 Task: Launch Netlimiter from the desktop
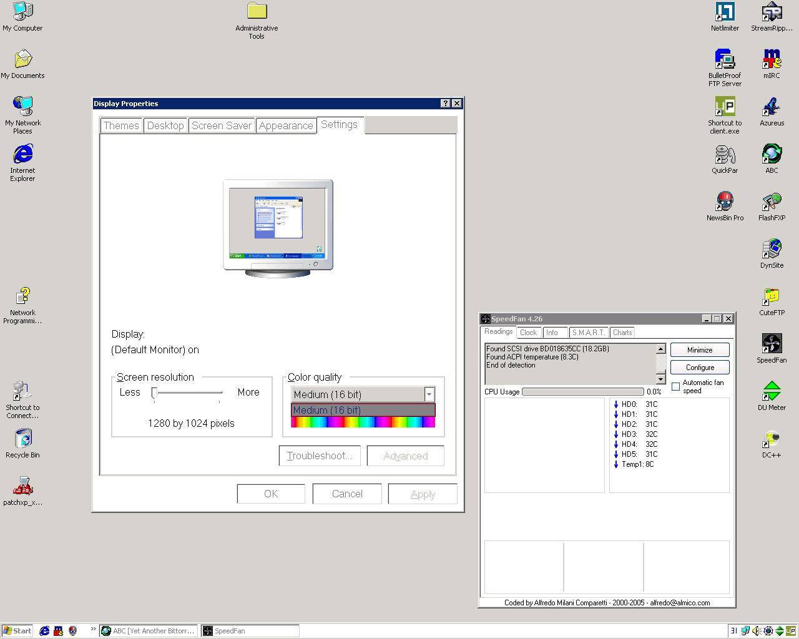(x=725, y=12)
